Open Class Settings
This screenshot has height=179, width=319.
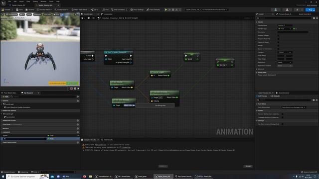point(137,9)
